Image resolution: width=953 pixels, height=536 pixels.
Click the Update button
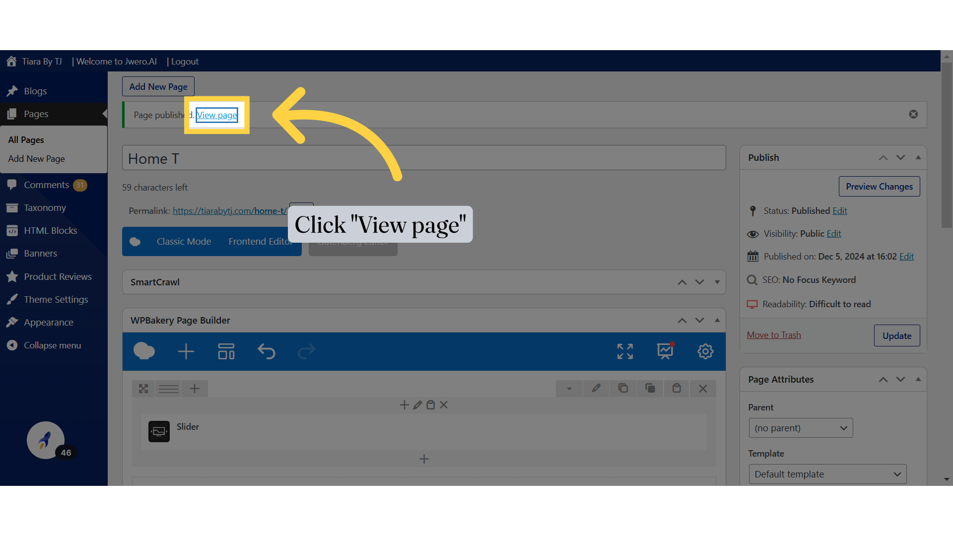(x=897, y=335)
